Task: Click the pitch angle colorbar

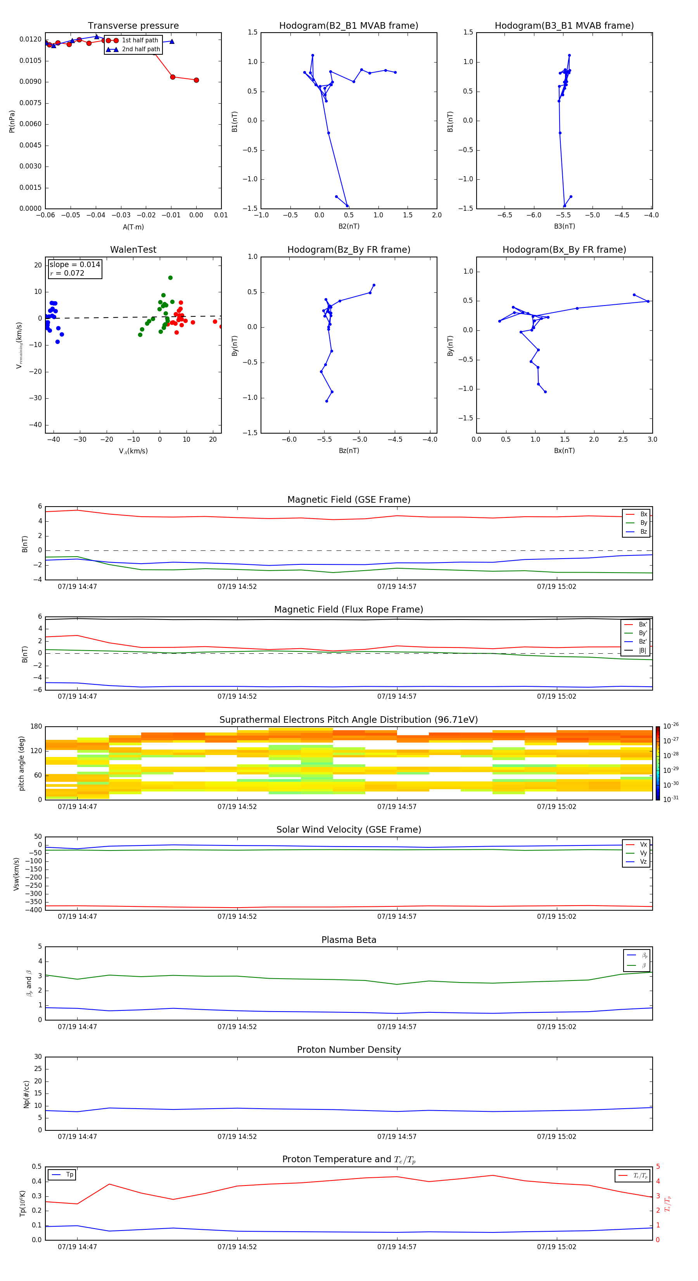Action: tap(658, 763)
